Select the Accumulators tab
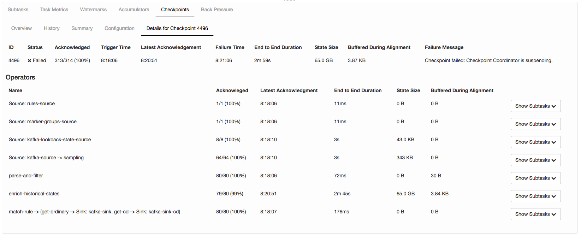The width and height of the screenshot is (581, 236). pyautogui.click(x=134, y=10)
